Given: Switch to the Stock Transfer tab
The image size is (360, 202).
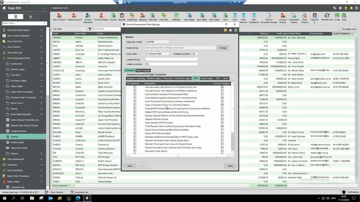Looking at the screenshot, I should pyautogui.click(x=143, y=70).
